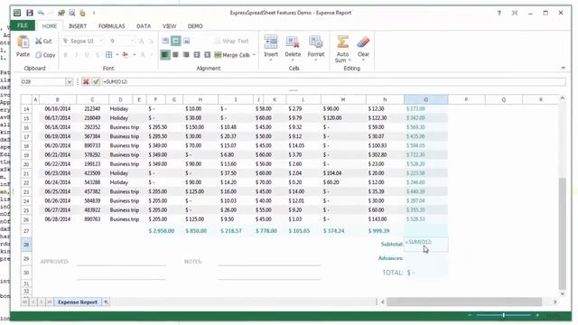Click the Merge Cells button

pyautogui.click(x=232, y=55)
